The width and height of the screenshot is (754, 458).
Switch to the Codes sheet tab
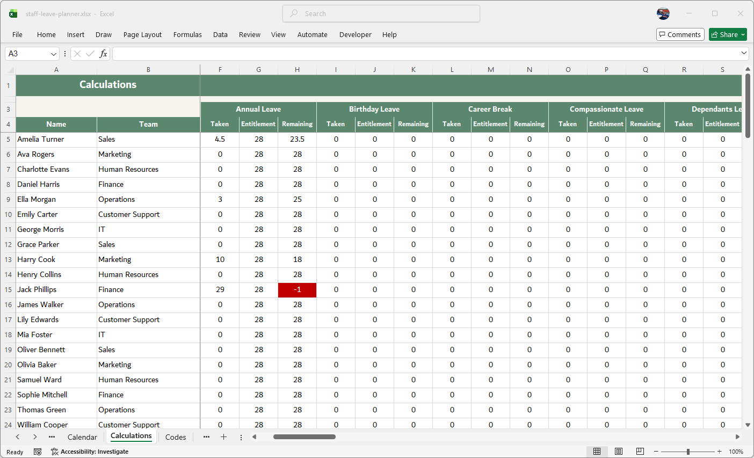click(175, 437)
